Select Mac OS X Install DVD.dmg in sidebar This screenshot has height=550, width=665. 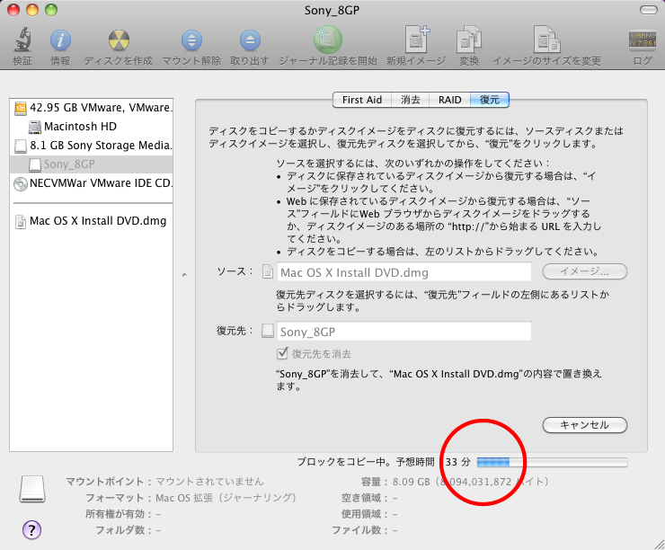91,221
